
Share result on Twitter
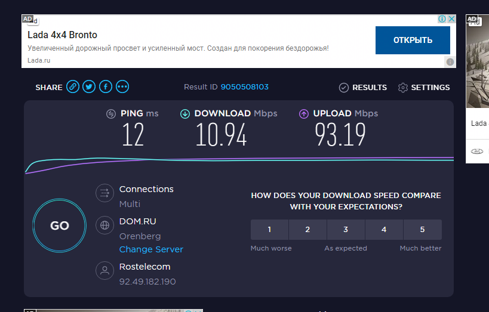[x=90, y=87]
